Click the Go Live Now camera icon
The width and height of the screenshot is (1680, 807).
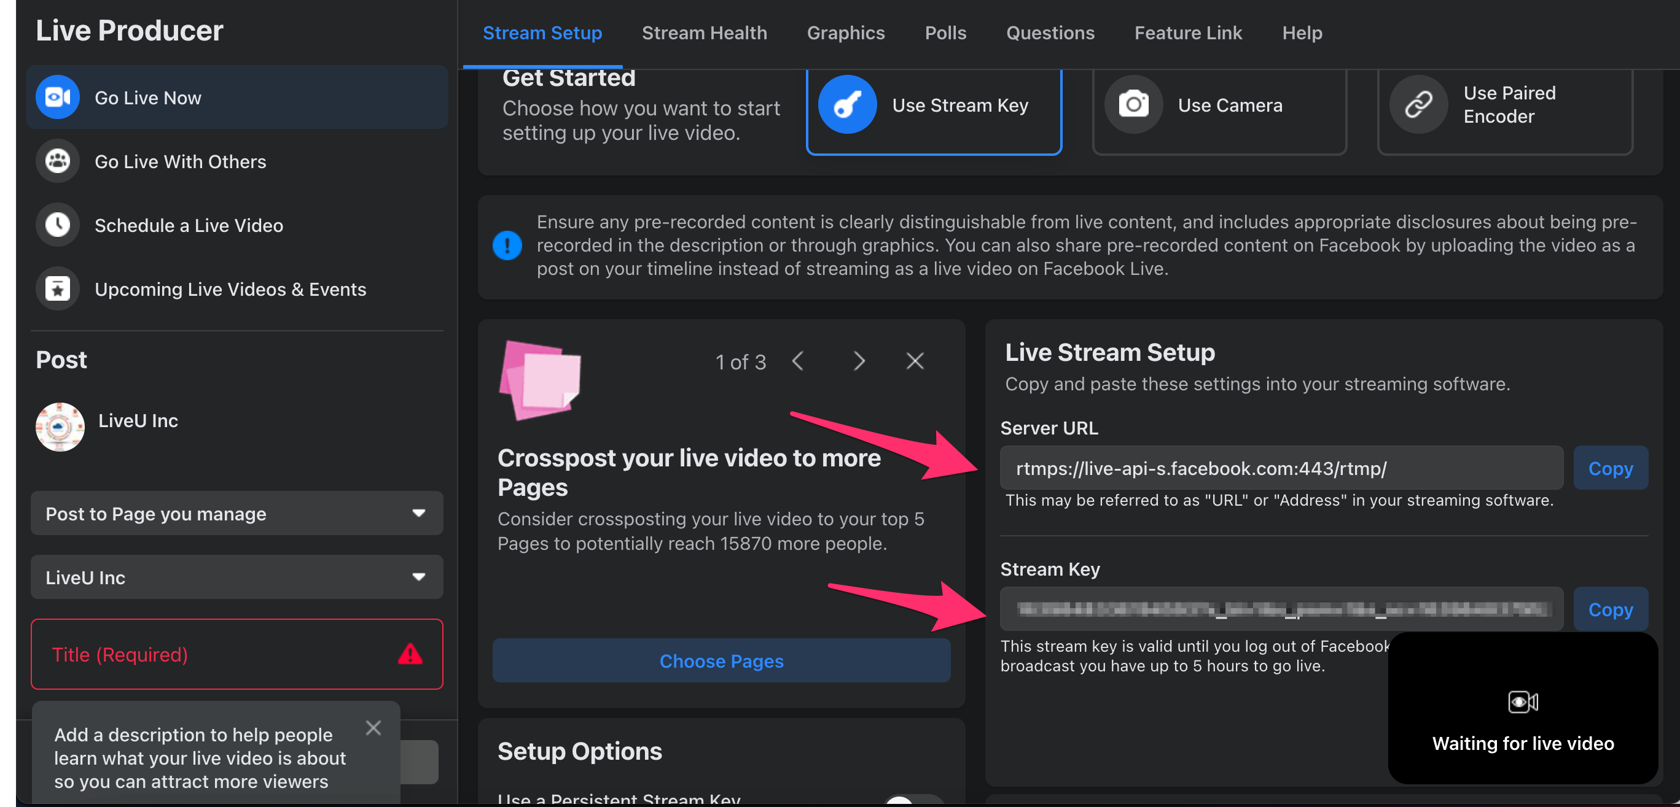pyautogui.click(x=57, y=98)
